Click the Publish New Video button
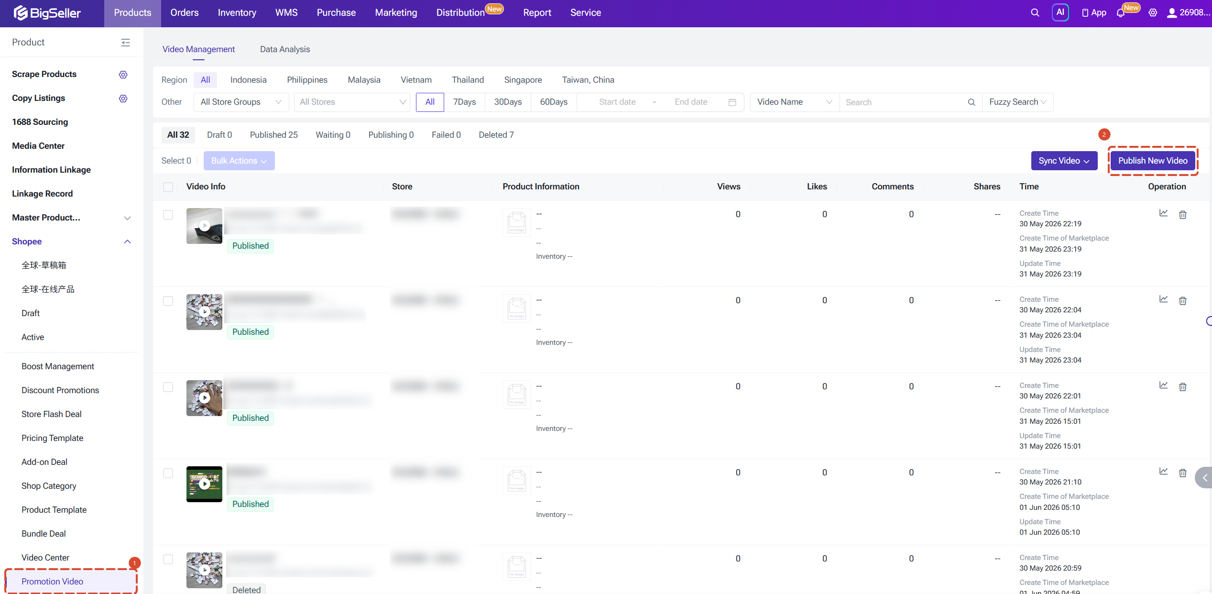This screenshot has height=594, width=1212. [x=1152, y=161]
